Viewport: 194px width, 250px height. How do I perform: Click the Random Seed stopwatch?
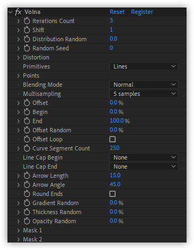tap(27, 48)
